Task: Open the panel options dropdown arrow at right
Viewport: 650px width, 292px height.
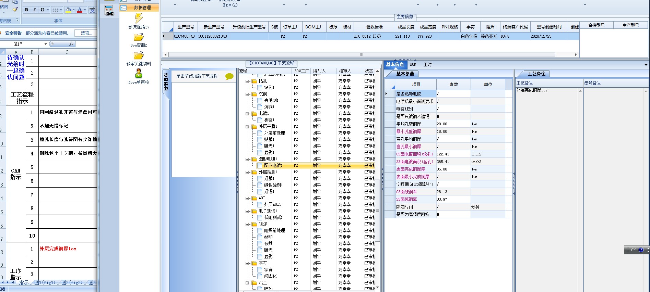Action: pos(646,65)
